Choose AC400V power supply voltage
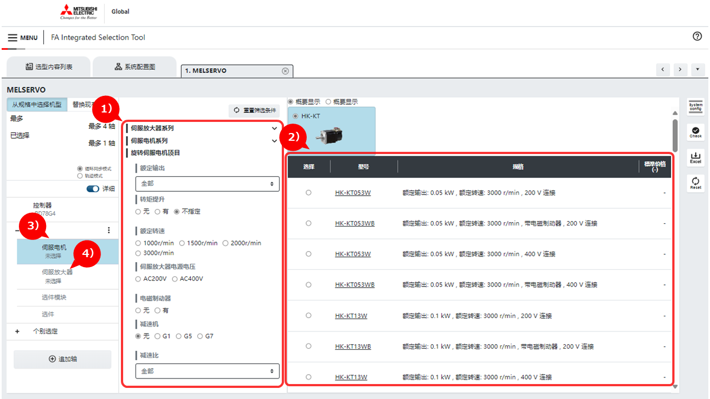 175,279
